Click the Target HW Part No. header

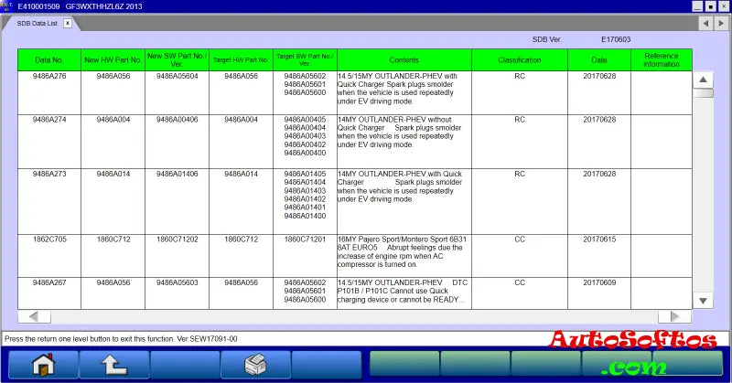point(241,60)
